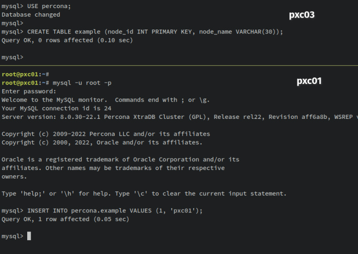The height and width of the screenshot is (254, 358).
Task: Click 'Query OK, 1 row affected' output
Action: point(65,219)
